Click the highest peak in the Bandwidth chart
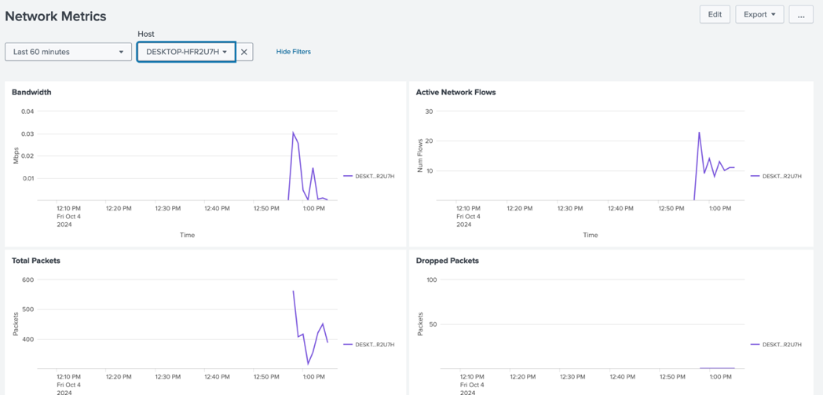Viewport: 823px width, 395px height. click(x=293, y=133)
